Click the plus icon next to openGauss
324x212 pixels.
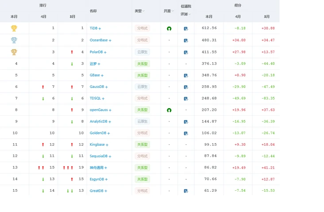pos(110,110)
